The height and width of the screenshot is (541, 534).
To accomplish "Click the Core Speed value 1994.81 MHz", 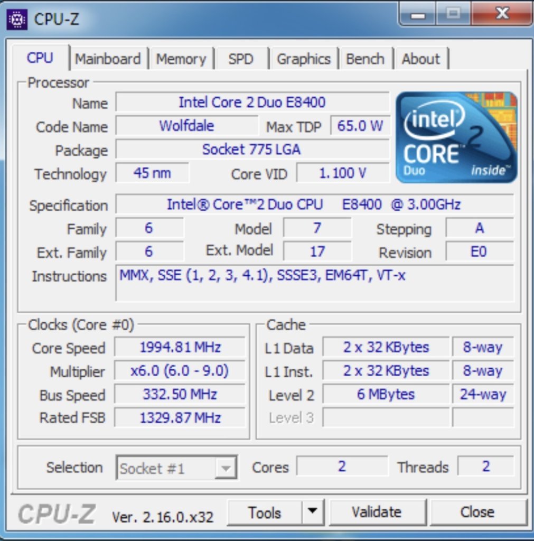I will click(180, 347).
